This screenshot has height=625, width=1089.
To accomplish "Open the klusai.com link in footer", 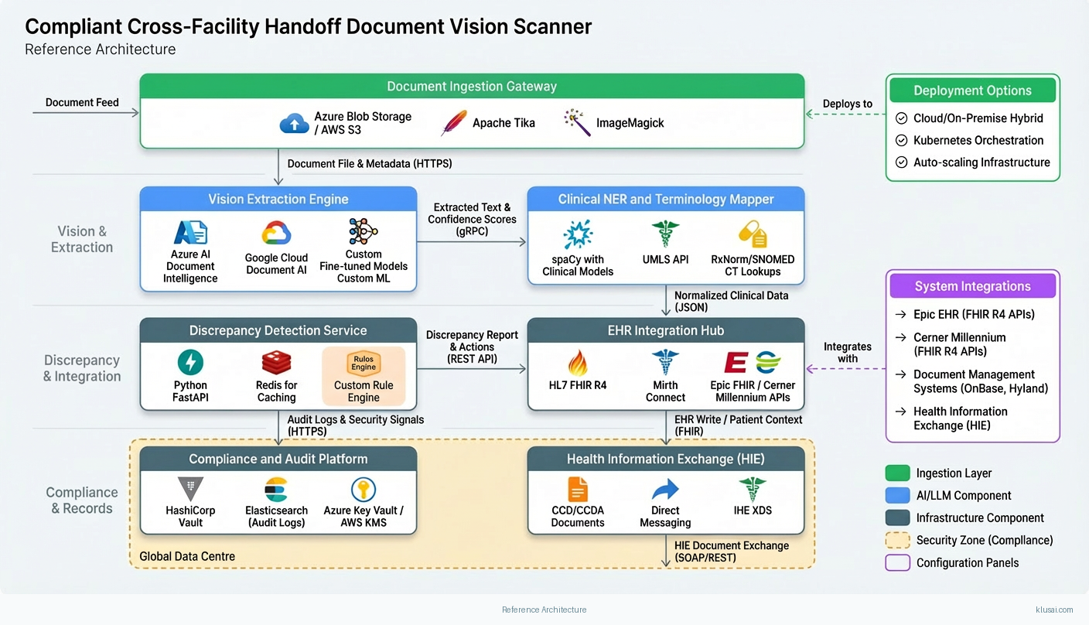I will point(1053,610).
